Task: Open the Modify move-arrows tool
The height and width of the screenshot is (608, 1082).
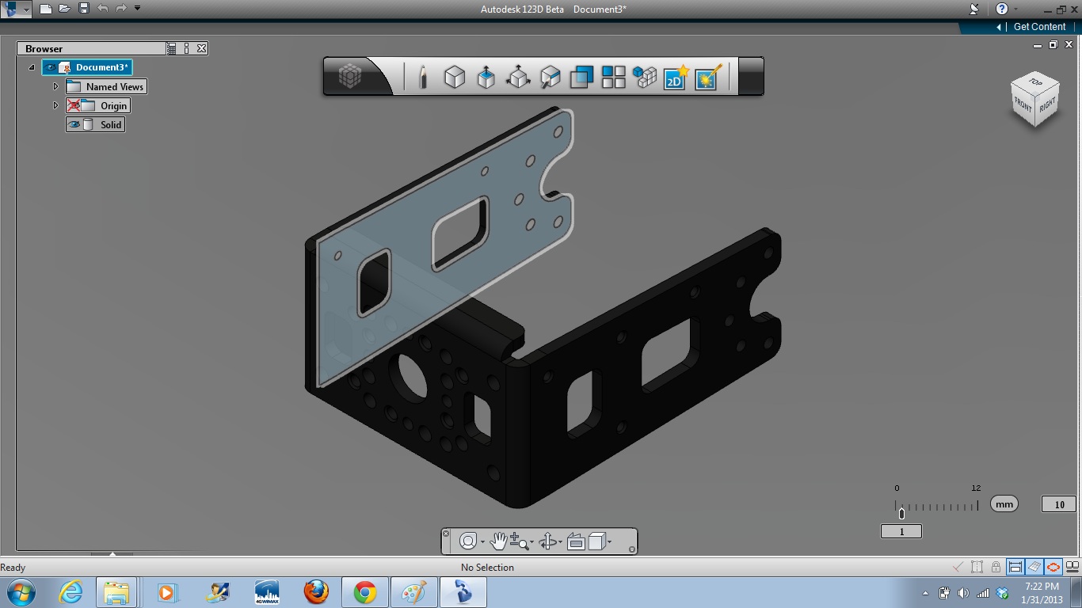Action: [518, 77]
